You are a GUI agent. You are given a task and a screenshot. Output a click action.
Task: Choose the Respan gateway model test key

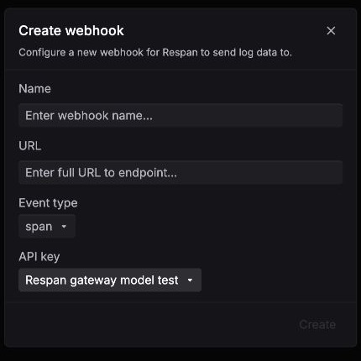102,280
